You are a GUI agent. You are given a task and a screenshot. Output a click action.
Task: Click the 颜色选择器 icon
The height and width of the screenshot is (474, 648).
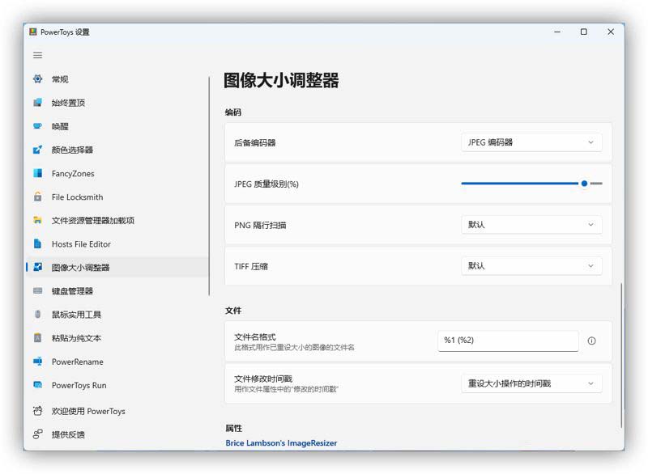[x=37, y=150]
